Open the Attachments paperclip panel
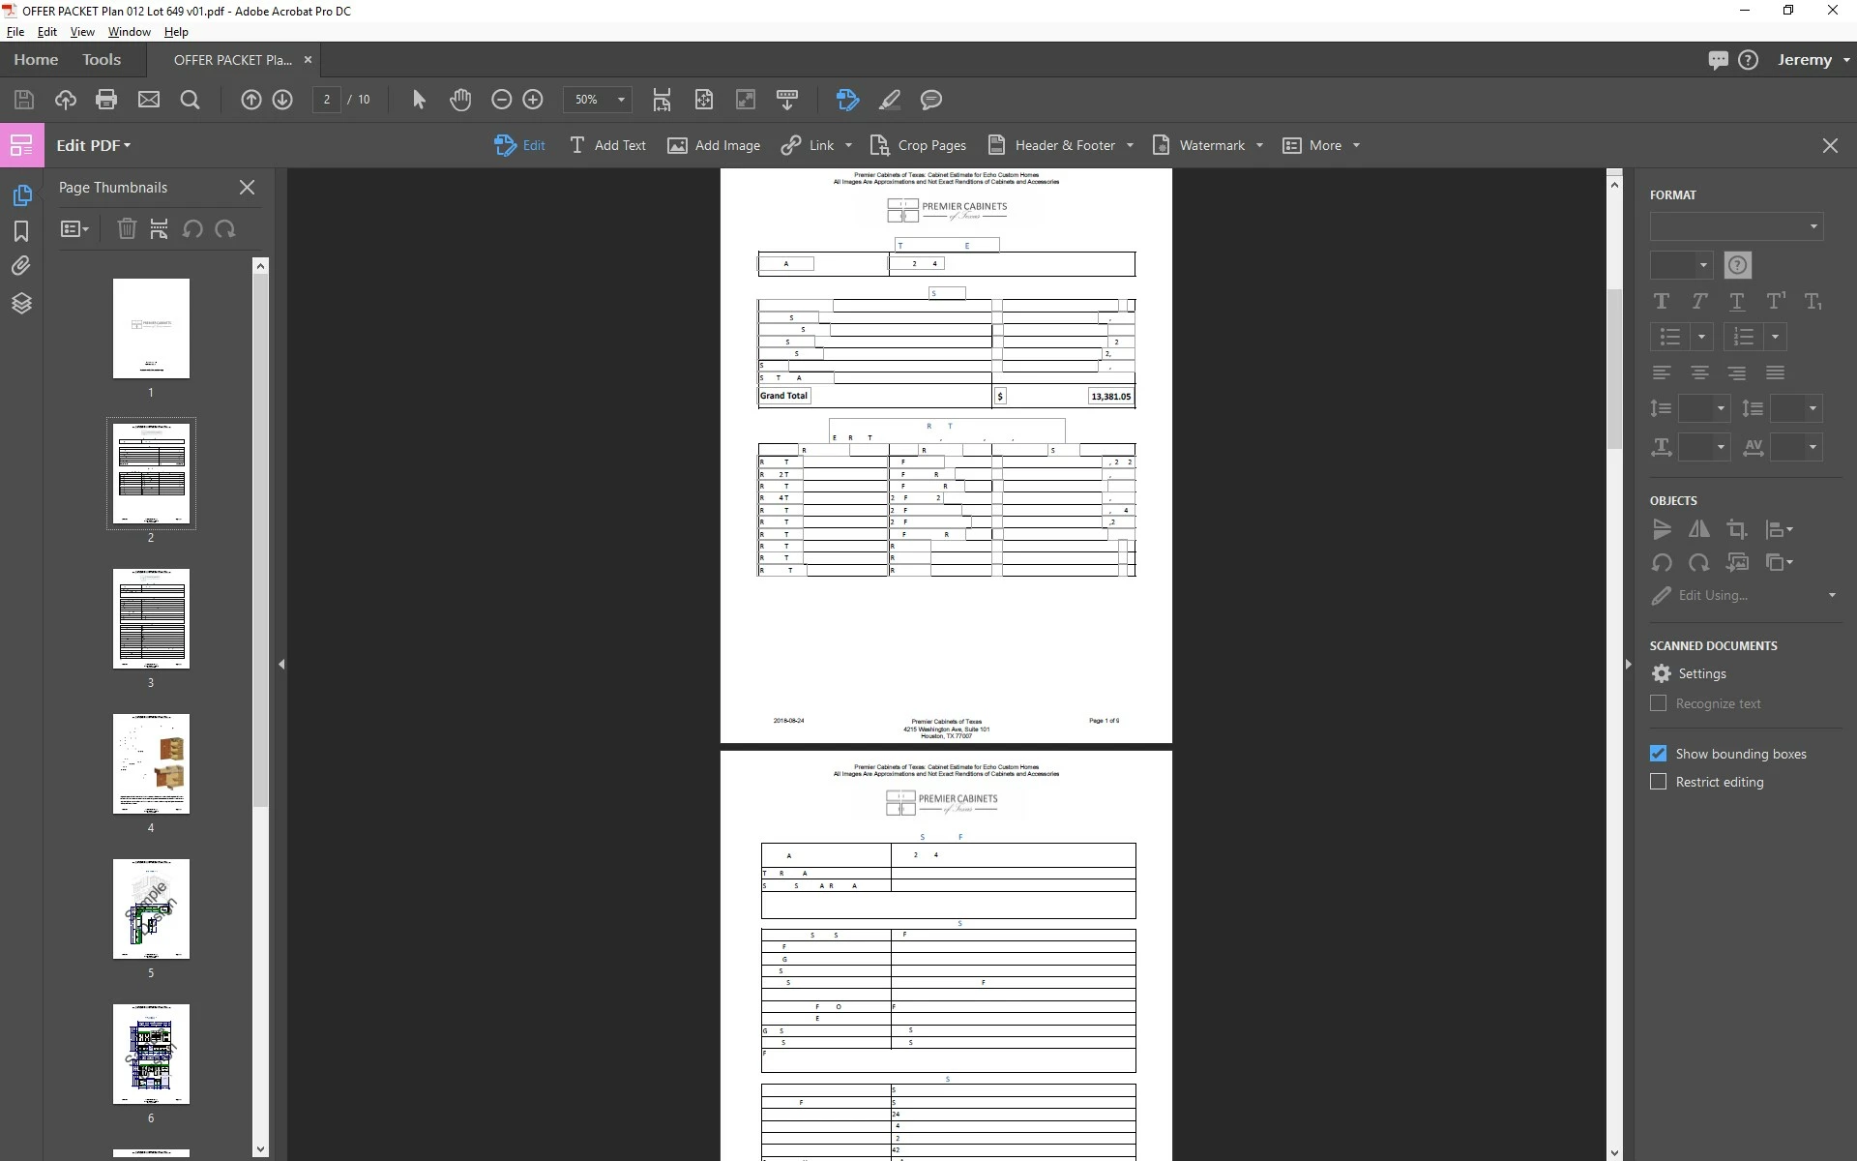The image size is (1857, 1161). click(x=21, y=266)
